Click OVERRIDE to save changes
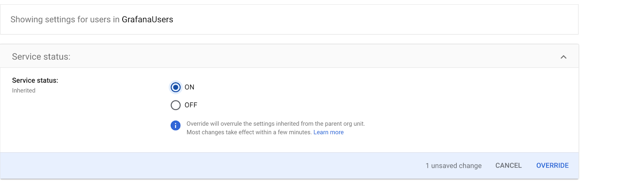This screenshot has height=195, width=621. (x=552, y=166)
